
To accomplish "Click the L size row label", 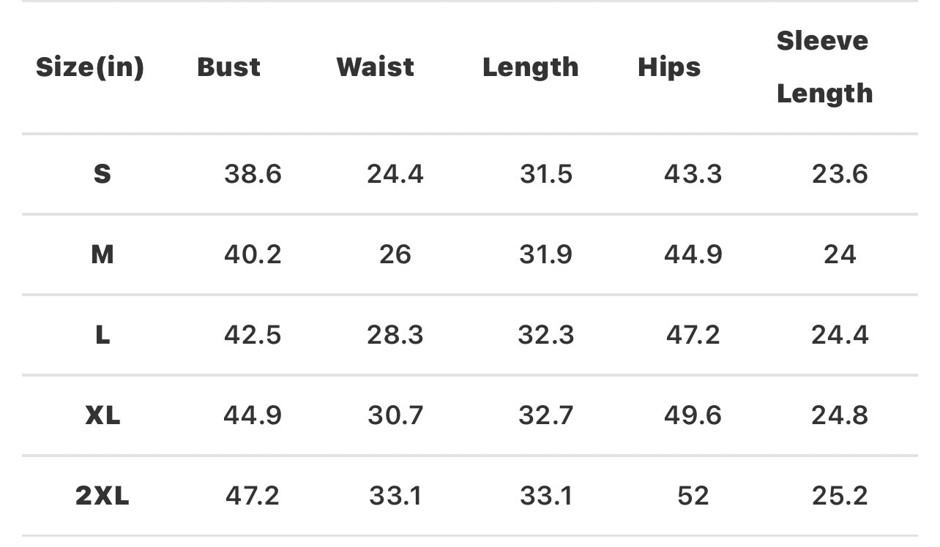I will pyautogui.click(x=102, y=335).
